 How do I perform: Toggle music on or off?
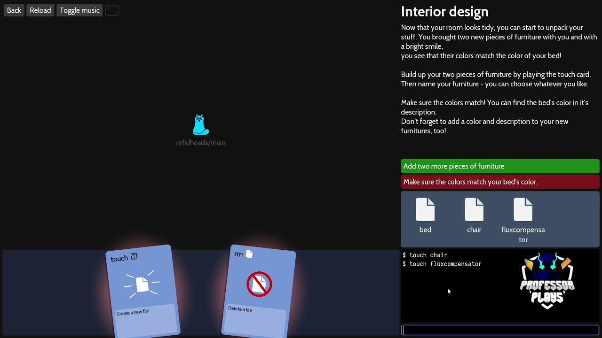tap(79, 10)
